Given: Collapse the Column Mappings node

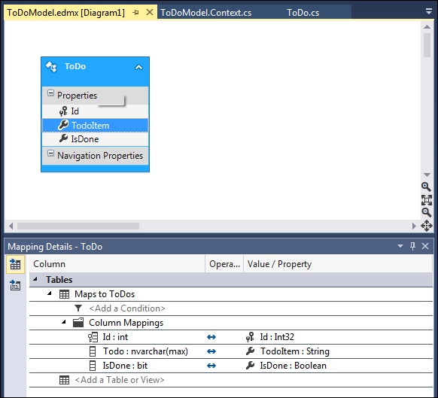Looking at the screenshot, I should coord(64,322).
